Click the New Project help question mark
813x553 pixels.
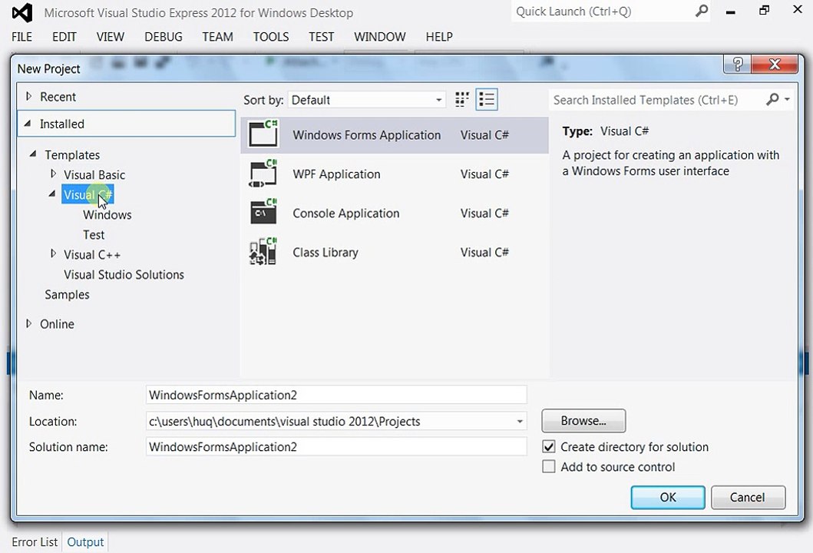pyautogui.click(x=737, y=65)
